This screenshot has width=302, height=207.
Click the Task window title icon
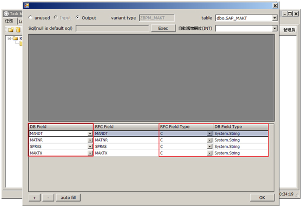click(6, 14)
